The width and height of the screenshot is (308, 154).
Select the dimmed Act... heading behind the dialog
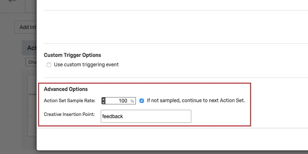(x=32, y=48)
